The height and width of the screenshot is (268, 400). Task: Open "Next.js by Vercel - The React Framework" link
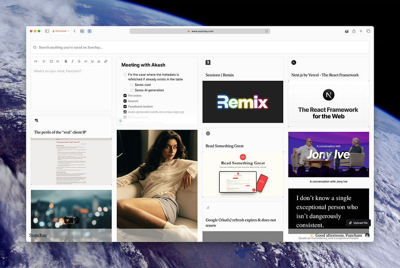(325, 75)
